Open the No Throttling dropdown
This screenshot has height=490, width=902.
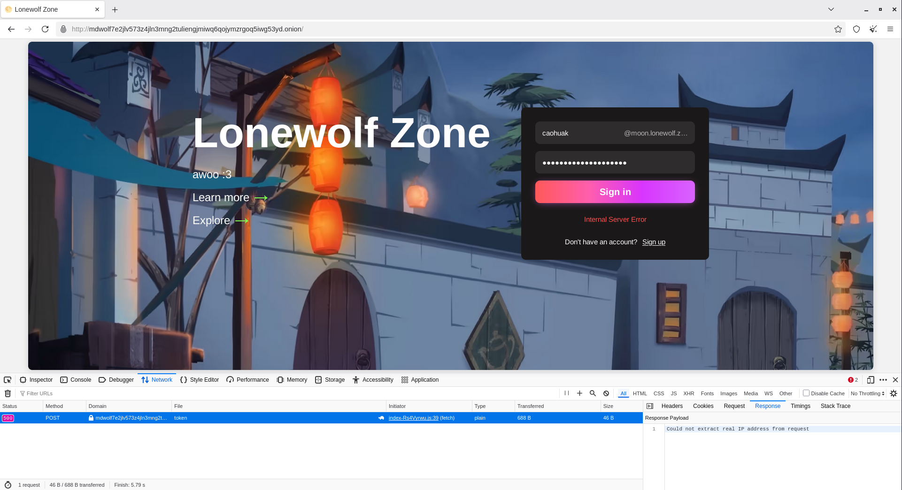point(867,393)
